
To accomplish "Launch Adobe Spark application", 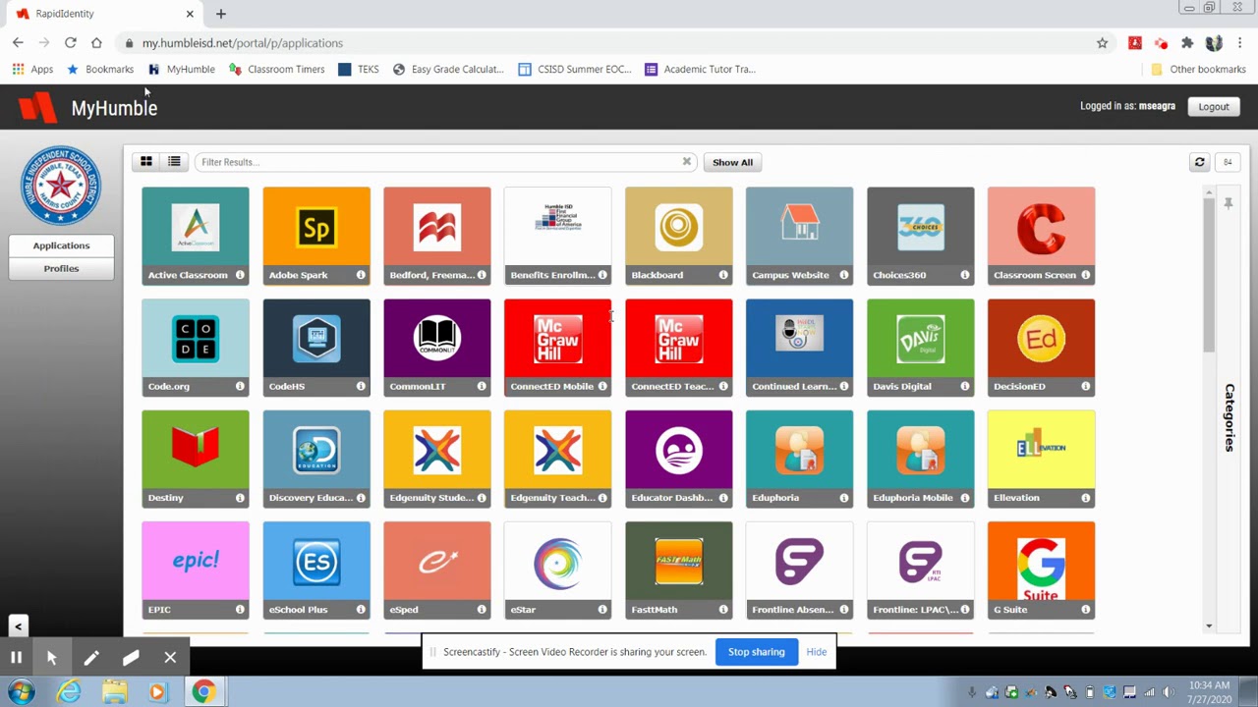I will 316,236.
